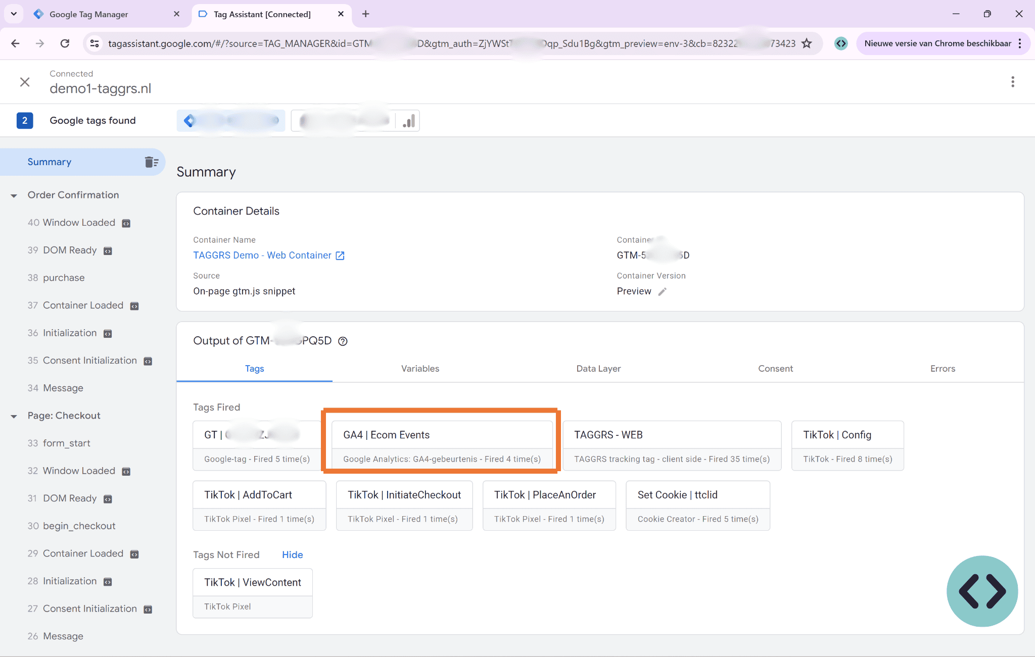This screenshot has width=1035, height=657.
Task: Open the three-dot menu for demo1-taggrs.nl
Action: coord(1012,82)
